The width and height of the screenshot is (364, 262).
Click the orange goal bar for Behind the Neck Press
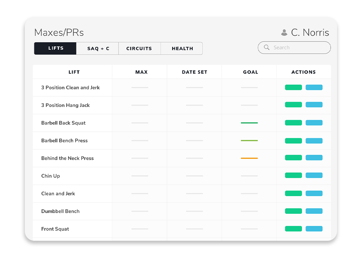[x=249, y=158]
